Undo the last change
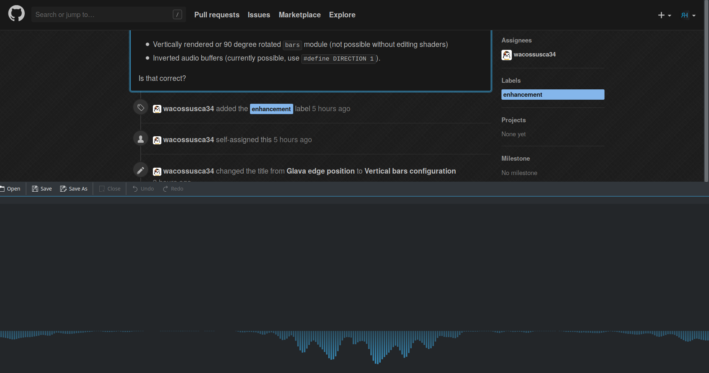The height and width of the screenshot is (373, 709). coord(136,189)
